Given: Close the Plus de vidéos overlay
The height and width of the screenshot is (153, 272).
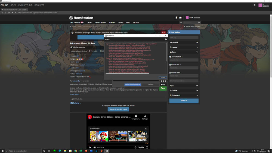Looking at the screenshot, I should [x=146, y=129].
